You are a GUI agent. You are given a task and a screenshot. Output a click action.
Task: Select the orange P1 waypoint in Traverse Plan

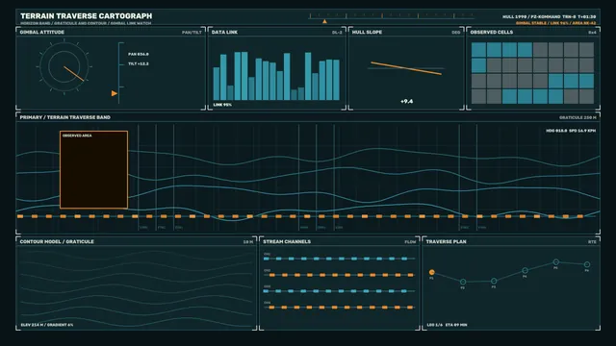coord(432,272)
